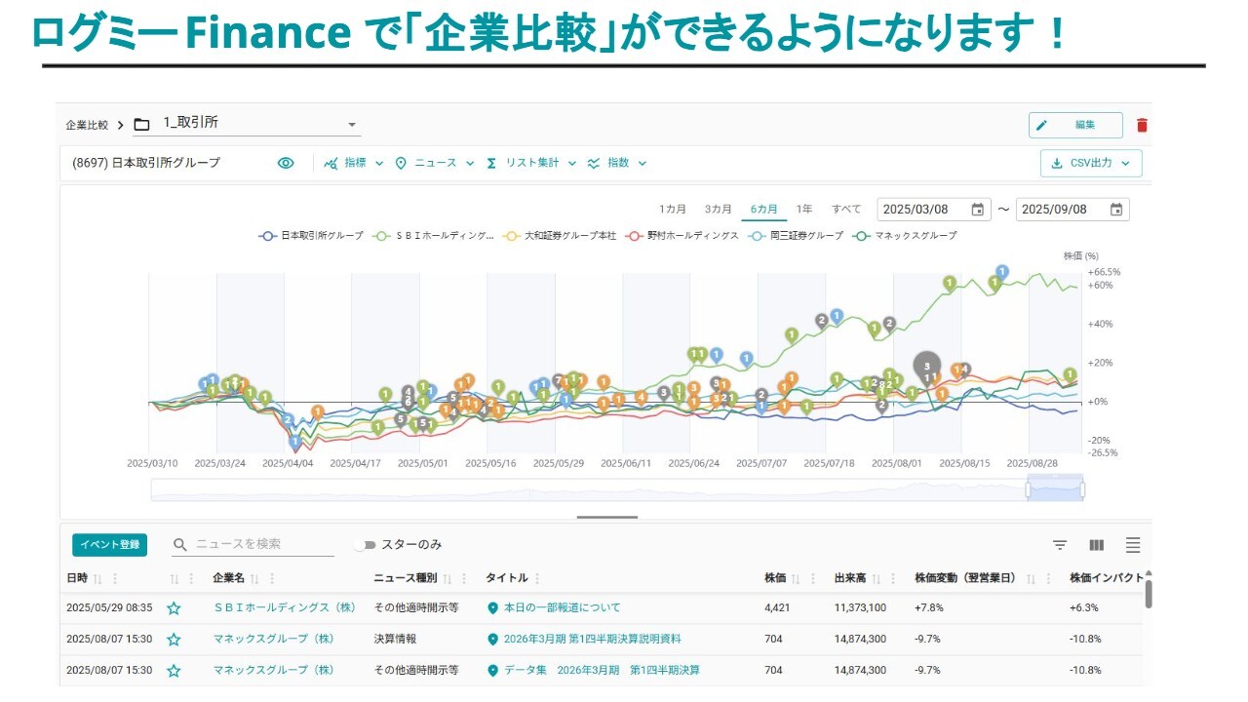Select the 1カ月 range tab
This screenshot has height=702, width=1248.
click(673, 210)
